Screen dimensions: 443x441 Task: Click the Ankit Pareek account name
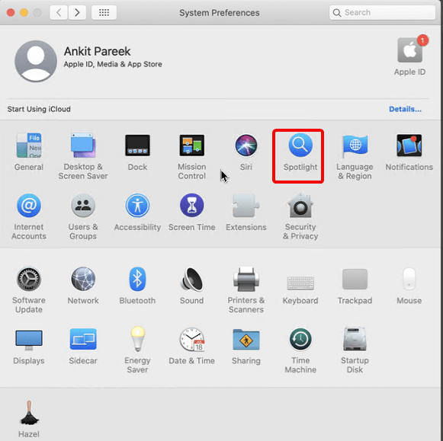point(97,51)
